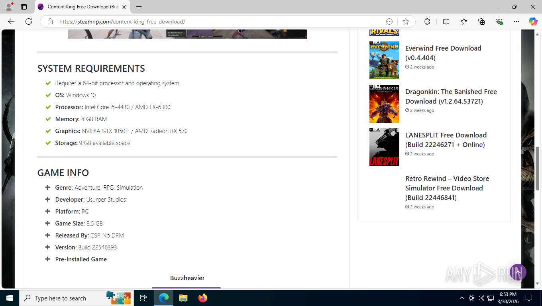Open Settings and more ellipsis menu

516,22
